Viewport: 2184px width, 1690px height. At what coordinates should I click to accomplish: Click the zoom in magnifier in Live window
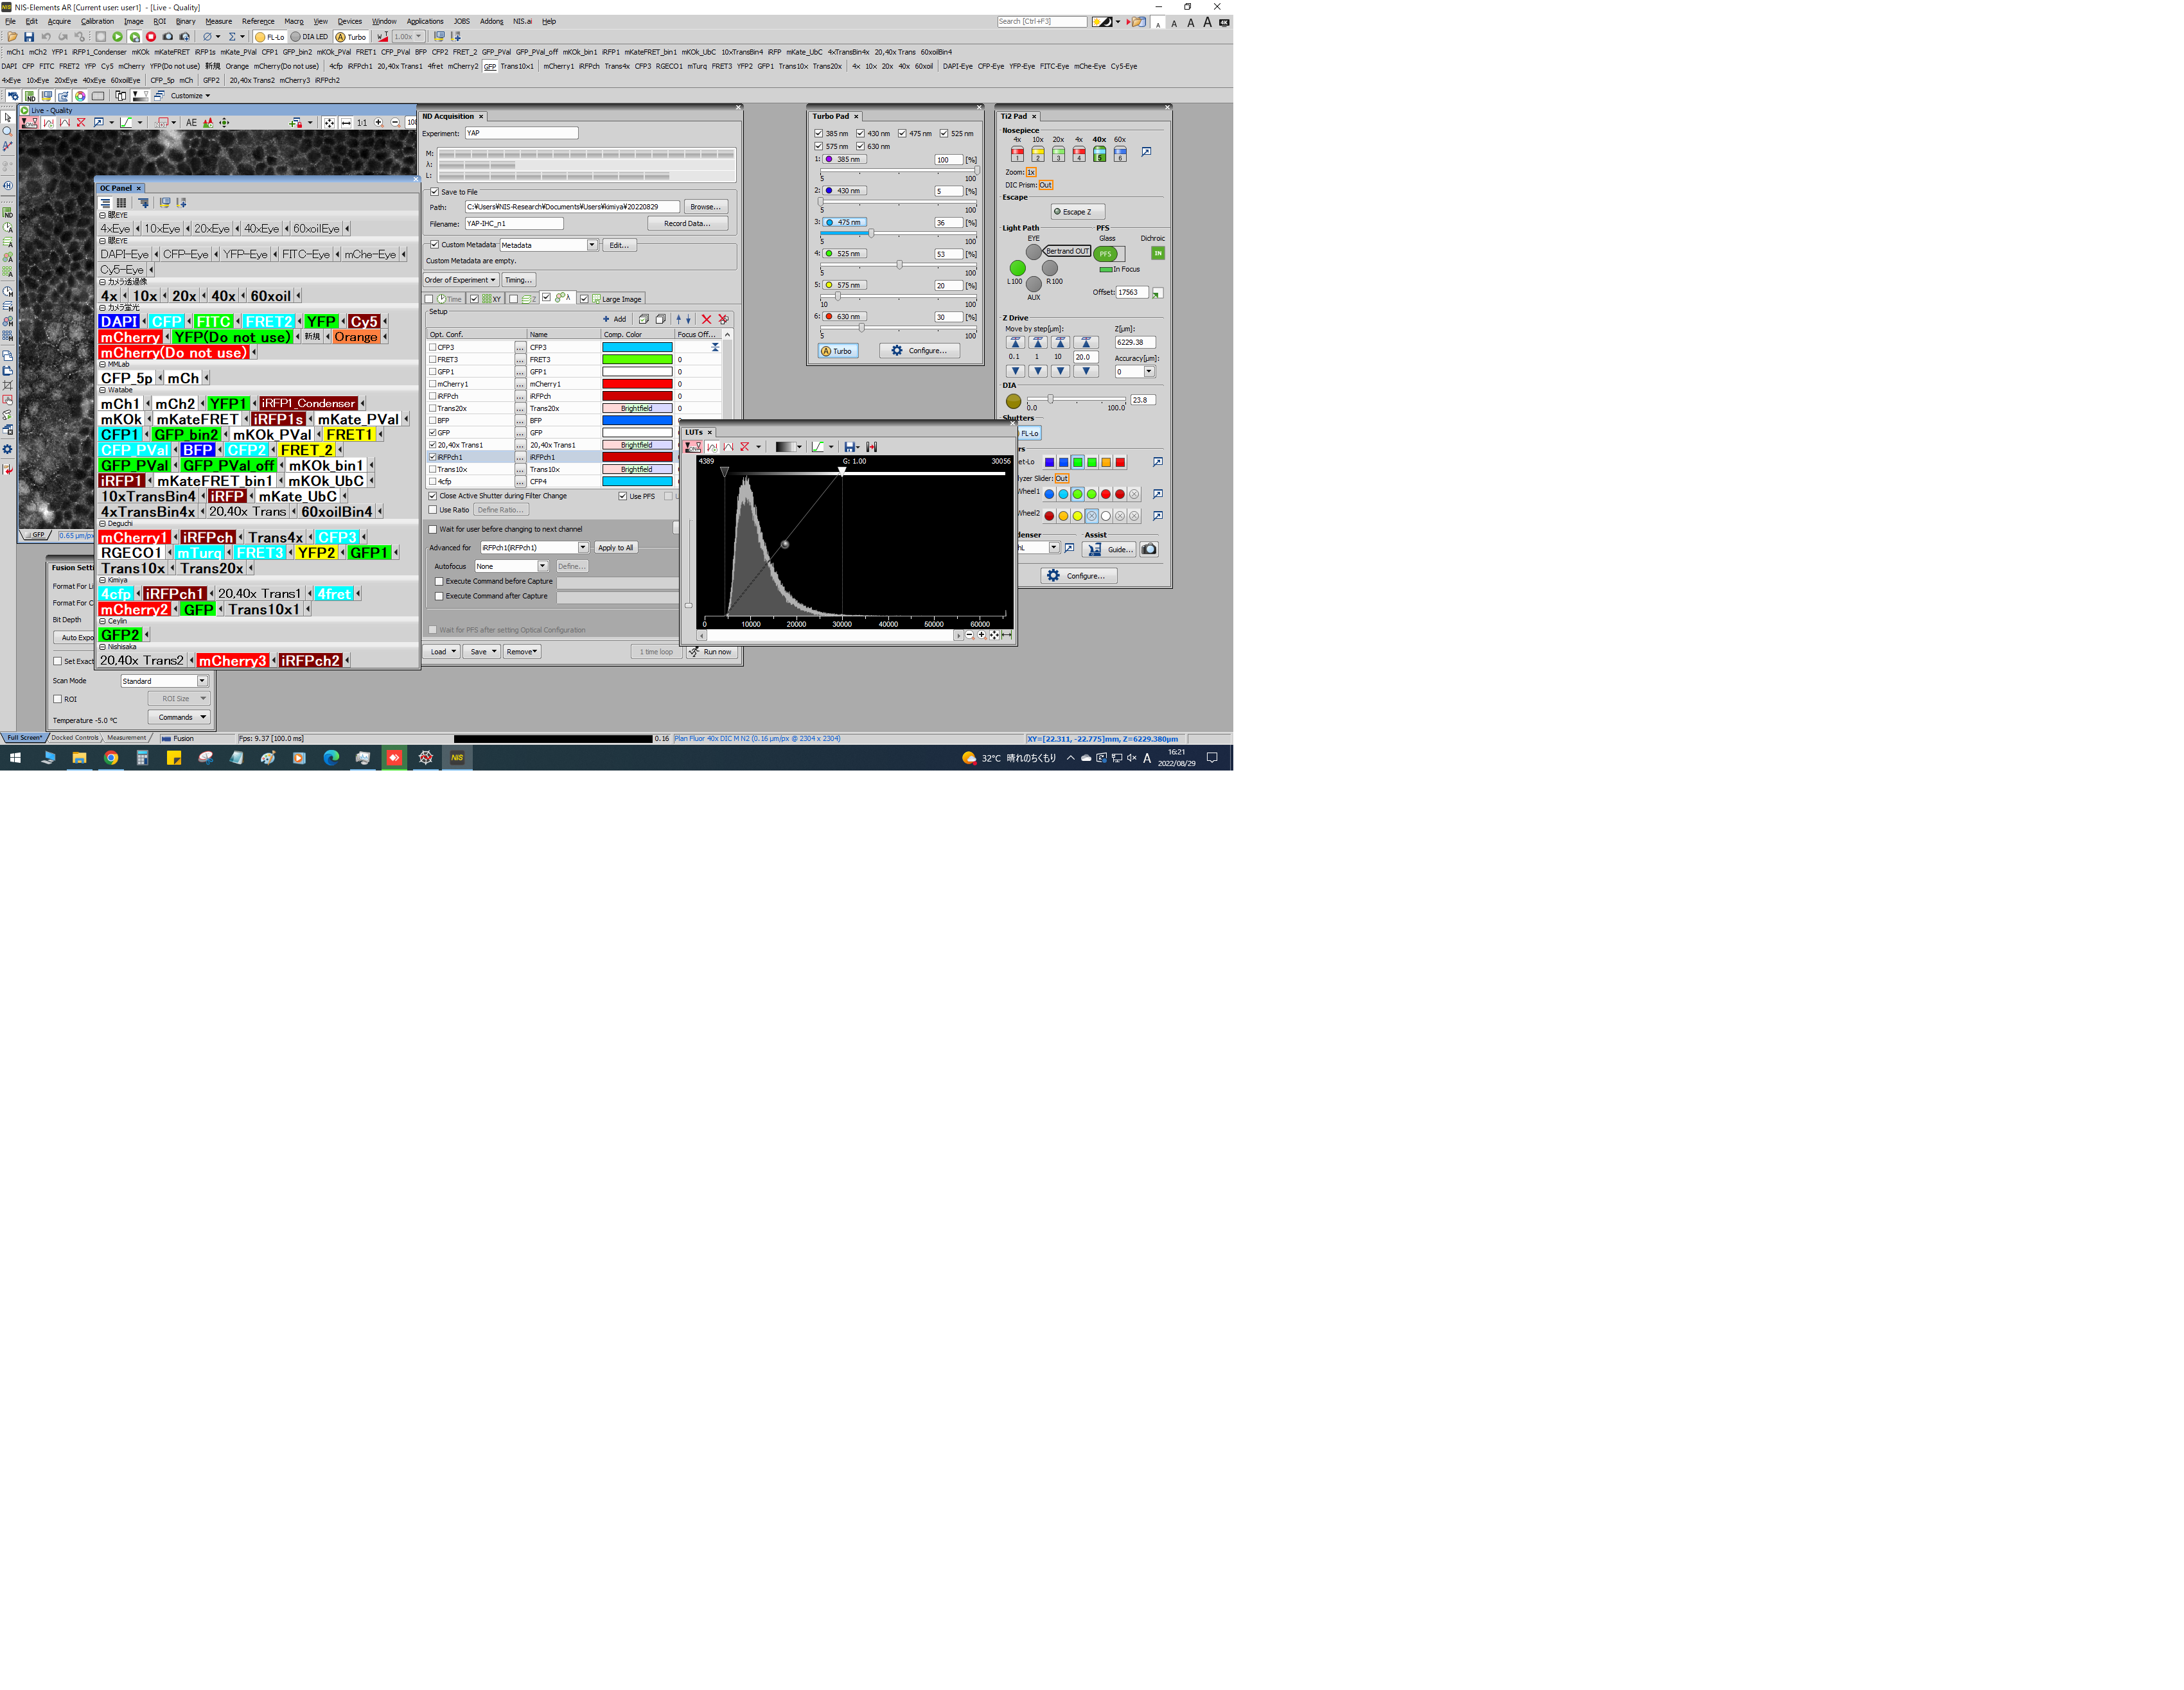tap(378, 123)
